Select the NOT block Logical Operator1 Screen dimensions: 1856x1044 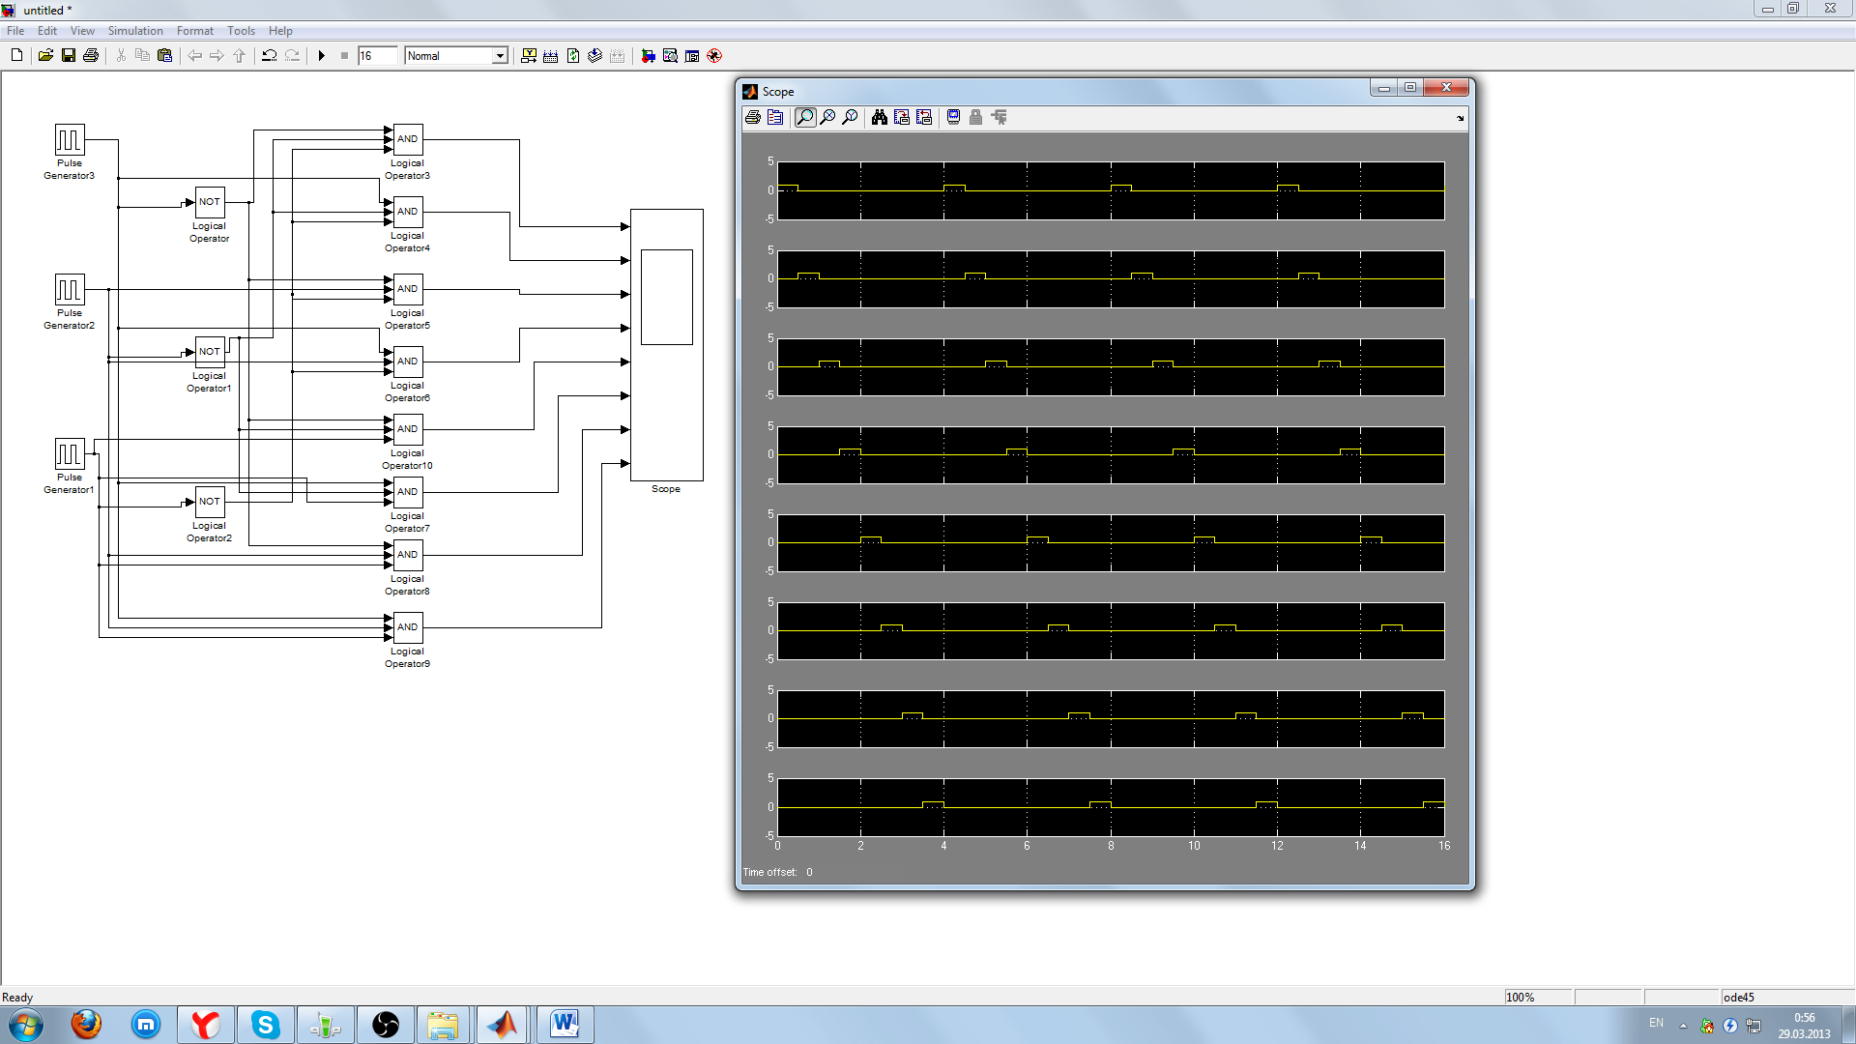[x=210, y=352]
